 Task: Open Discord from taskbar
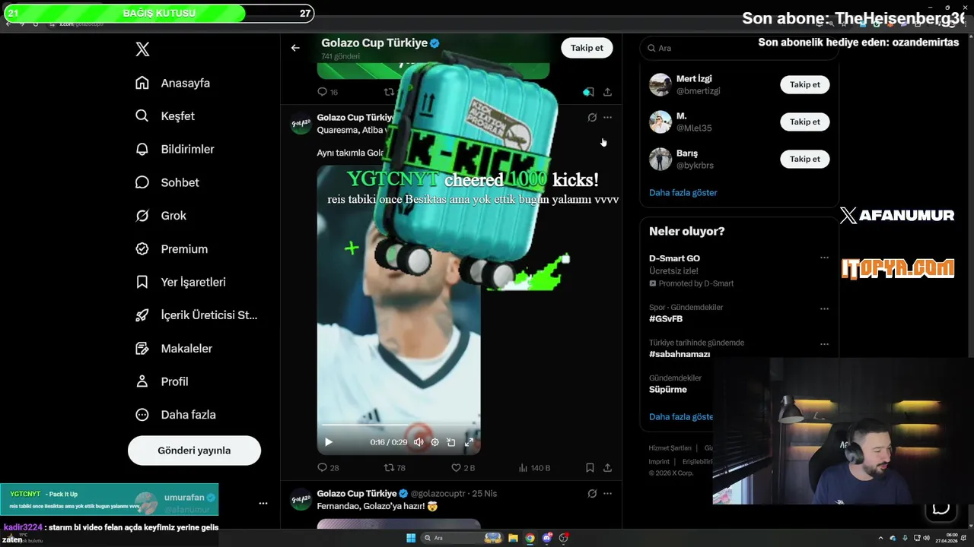(546, 538)
